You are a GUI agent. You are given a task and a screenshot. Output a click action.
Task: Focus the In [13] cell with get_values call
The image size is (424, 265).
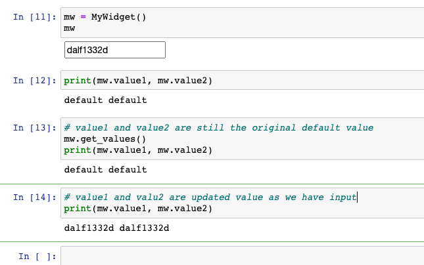point(243,138)
